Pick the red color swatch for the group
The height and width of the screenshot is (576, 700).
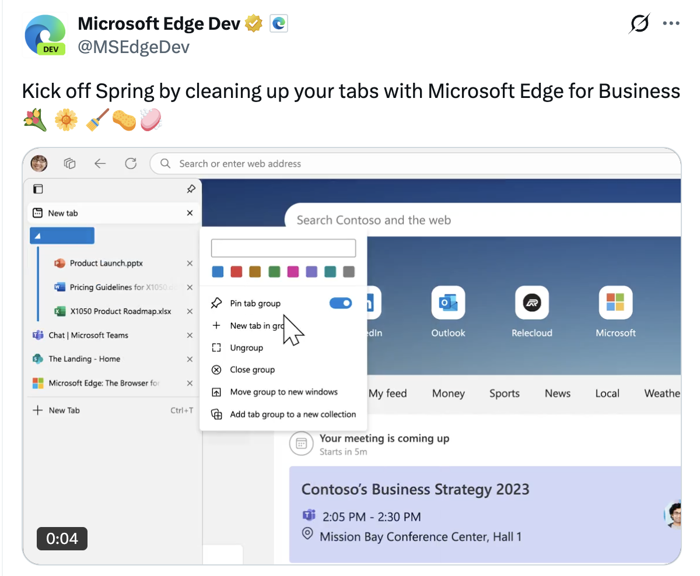coord(236,272)
